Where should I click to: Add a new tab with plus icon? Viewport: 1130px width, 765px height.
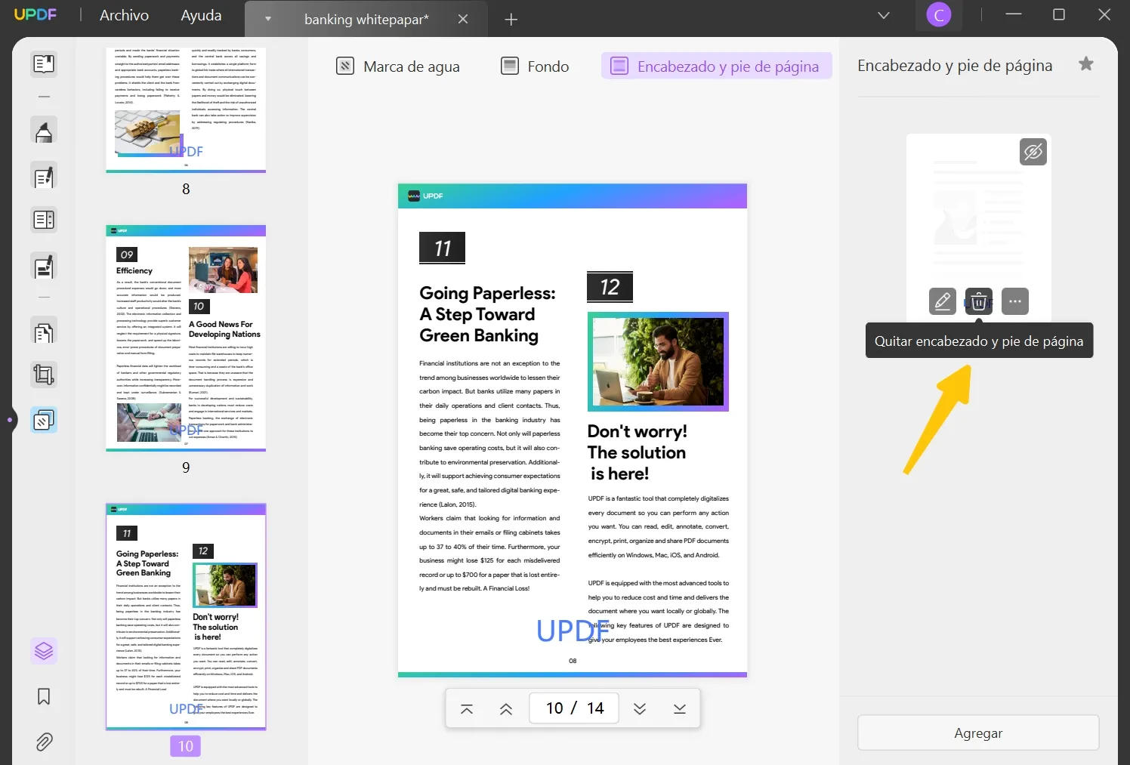coord(511,20)
